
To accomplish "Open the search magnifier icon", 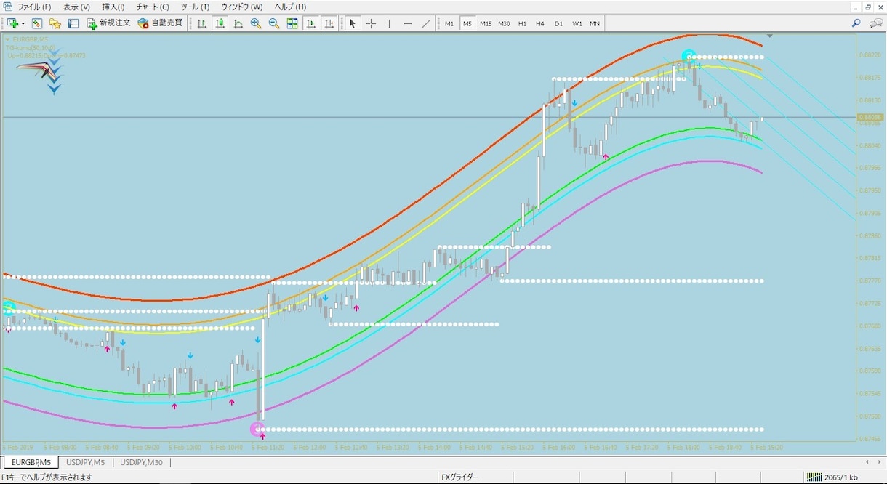I will [x=856, y=23].
